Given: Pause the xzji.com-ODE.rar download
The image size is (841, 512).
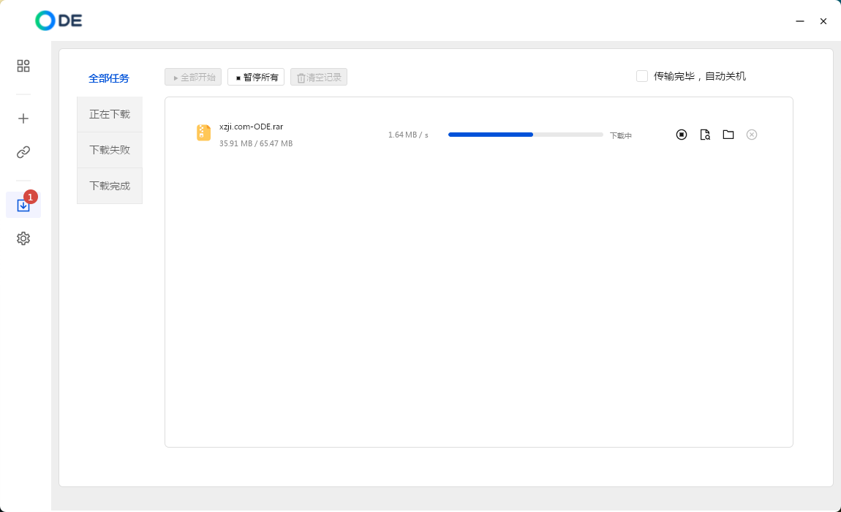Looking at the screenshot, I should pyautogui.click(x=682, y=135).
